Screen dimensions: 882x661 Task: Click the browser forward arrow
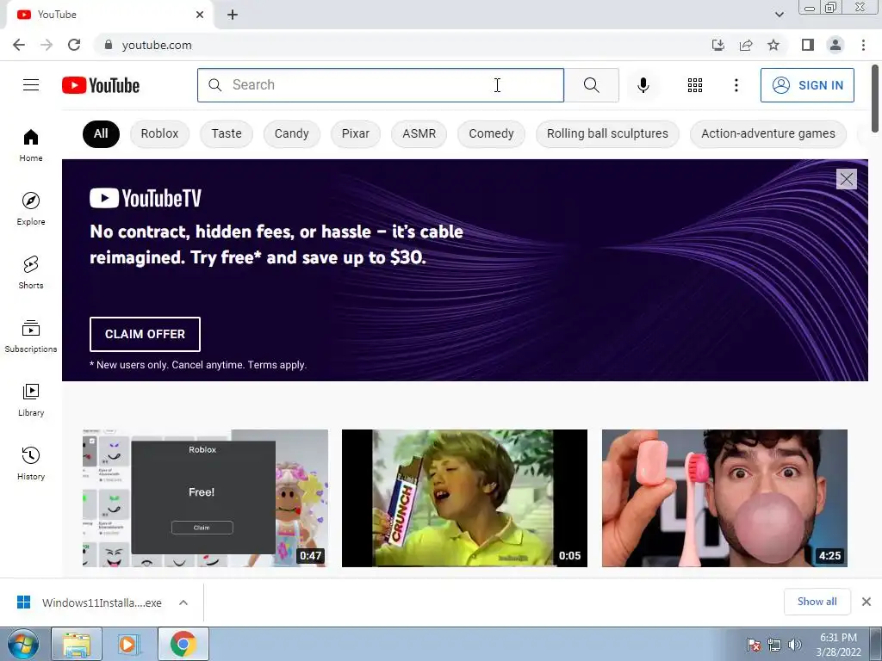coord(47,45)
